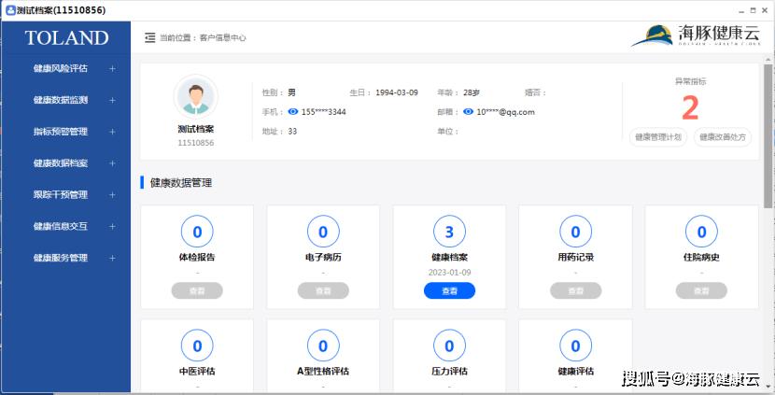Expand the 健康数据监测 menu with plus

point(112,100)
